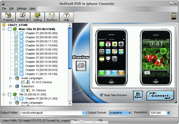Click the page icon beside Chapter 08
179x124 pixels.
(x=21, y=62)
